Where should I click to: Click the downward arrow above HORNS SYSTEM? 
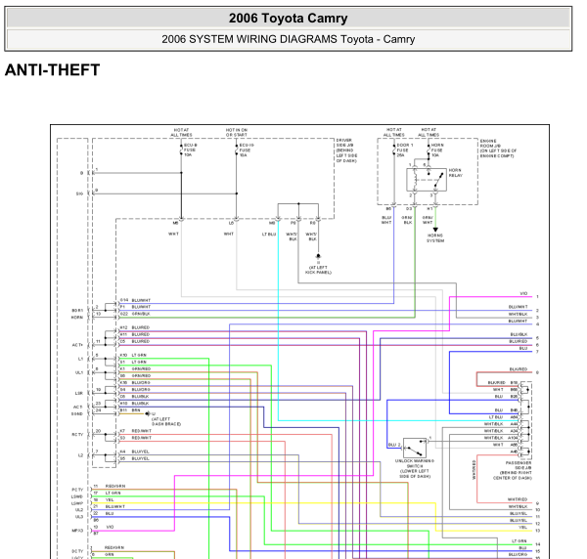click(x=435, y=230)
